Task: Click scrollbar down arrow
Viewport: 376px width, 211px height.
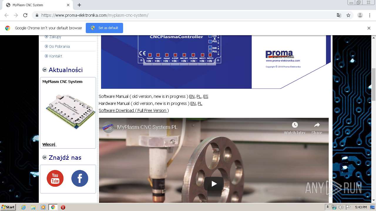Action: pos(374,200)
